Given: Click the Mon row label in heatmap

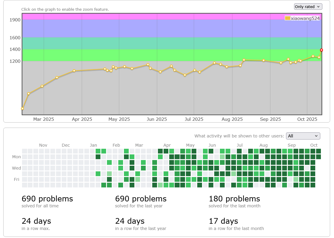Looking at the screenshot, I should point(16,157).
